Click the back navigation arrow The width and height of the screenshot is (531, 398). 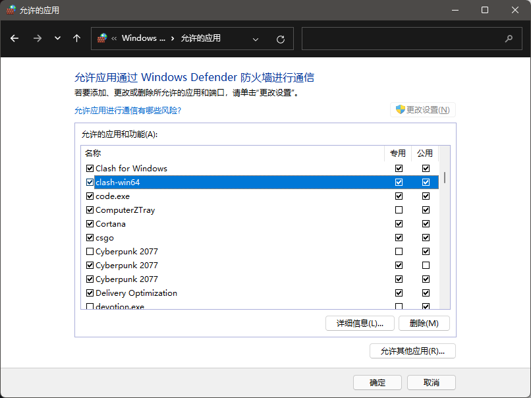click(14, 38)
